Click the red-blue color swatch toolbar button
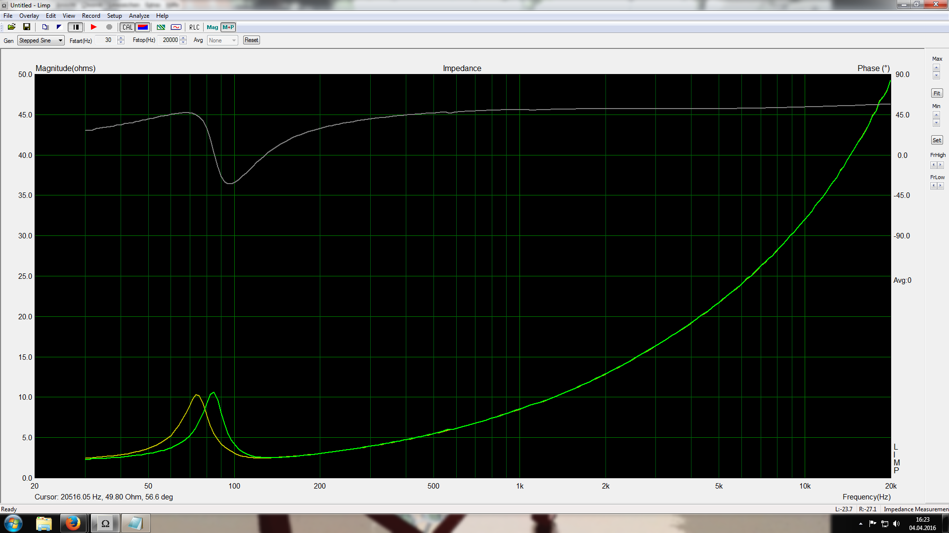949x533 pixels. [143, 27]
